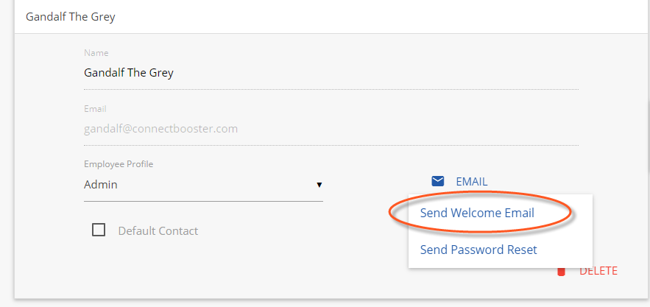Click the red DELETE text
Image resolution: width=650 pixels, height=307 pixels.
(x=598, y=272)
